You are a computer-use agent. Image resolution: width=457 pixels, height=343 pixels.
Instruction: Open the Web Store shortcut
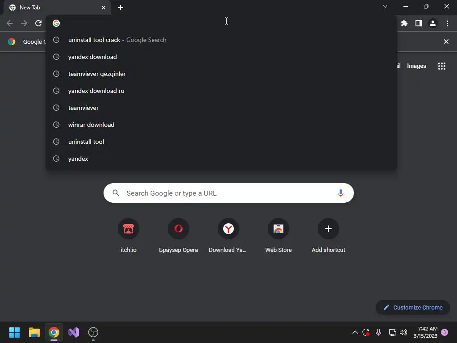(278, 236)
